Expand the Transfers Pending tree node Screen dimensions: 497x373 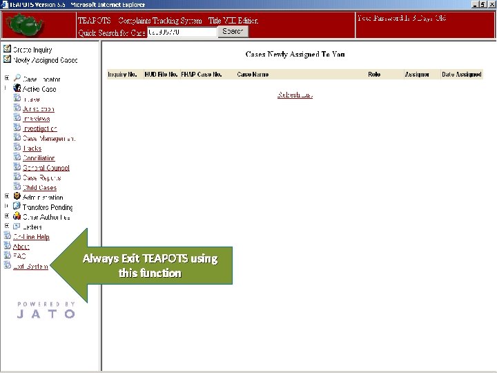[x=6, y=206]
